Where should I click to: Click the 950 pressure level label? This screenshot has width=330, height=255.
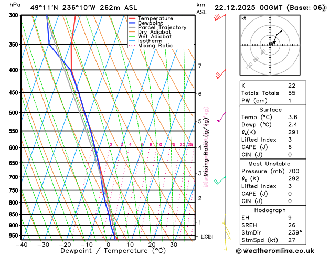[x=15, y=236]
